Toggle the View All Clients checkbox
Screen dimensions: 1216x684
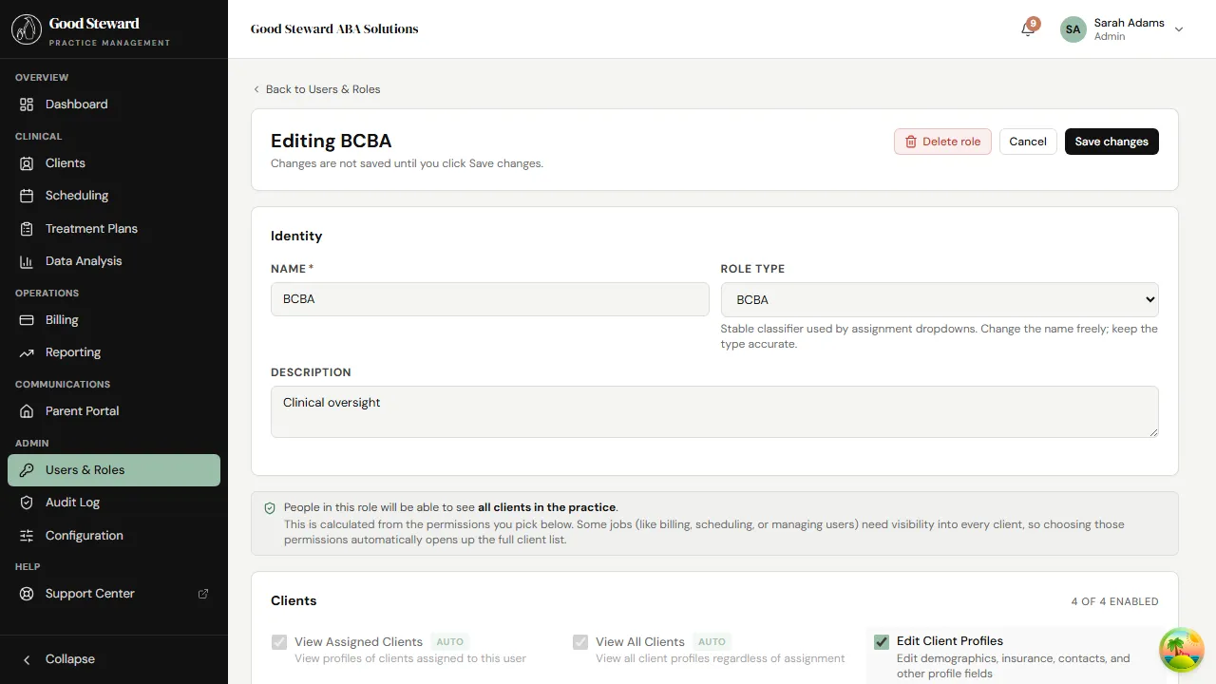(x=579, y=641)
